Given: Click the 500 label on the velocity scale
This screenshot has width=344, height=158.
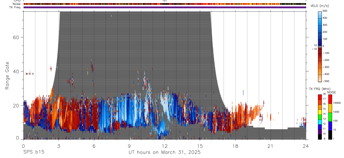Looking at the screenshot, I should [x=325, y=11].
